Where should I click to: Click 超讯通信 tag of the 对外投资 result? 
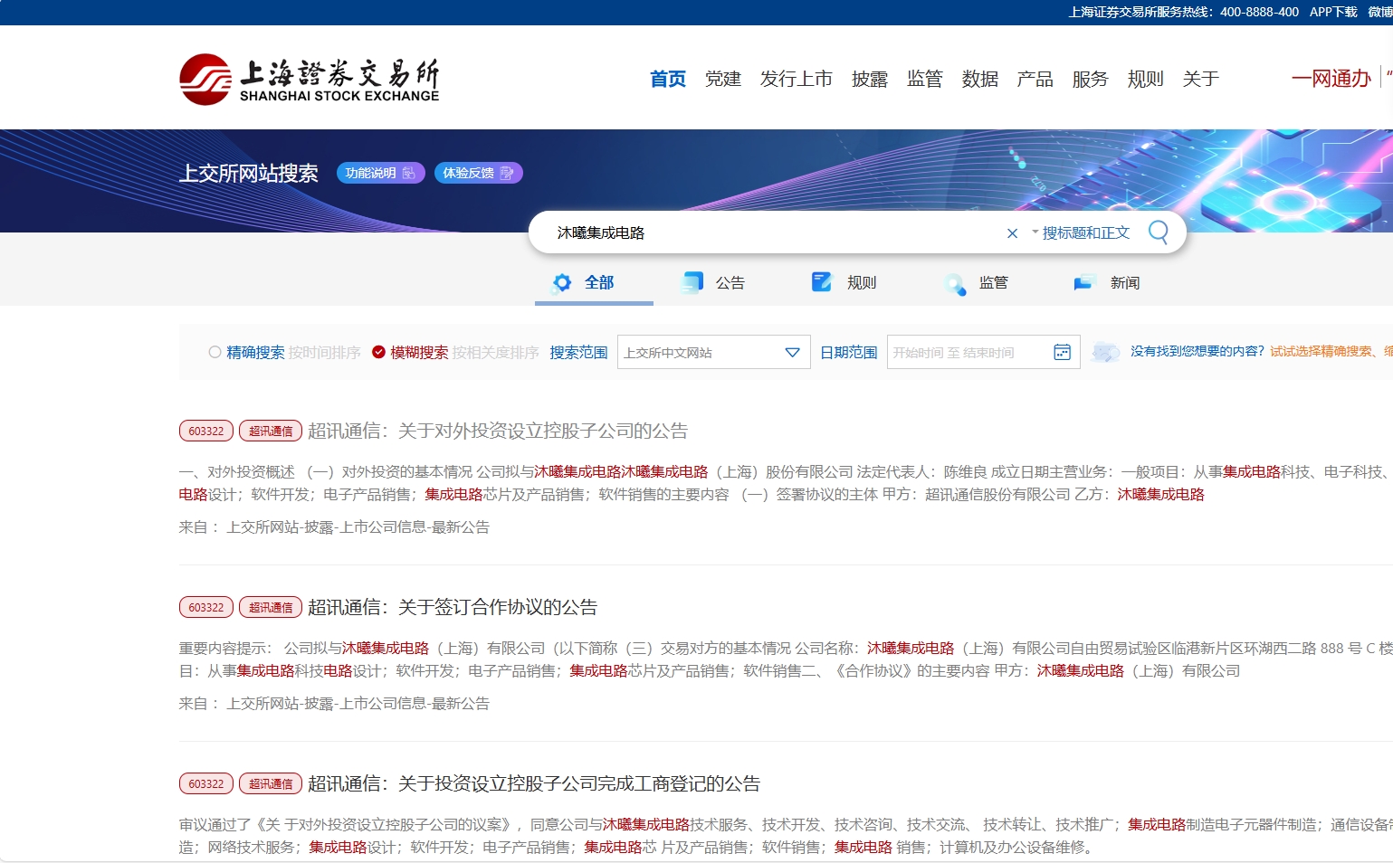pyautogui.click(x=271, y=431)
